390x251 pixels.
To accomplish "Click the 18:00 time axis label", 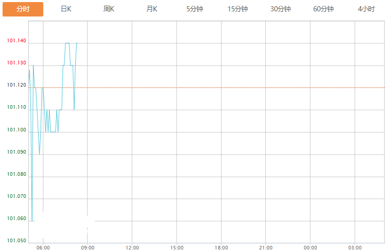I will (x=221, y=248).
